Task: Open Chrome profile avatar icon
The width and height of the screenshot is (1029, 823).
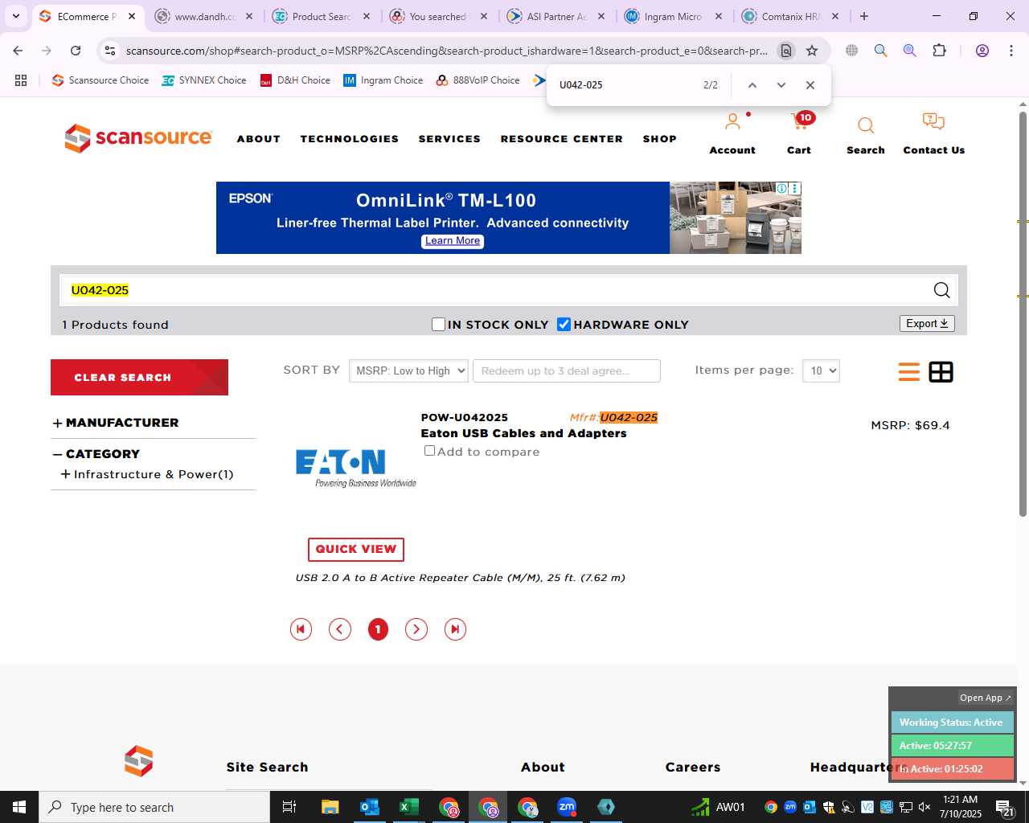Action: click(982, 51)
